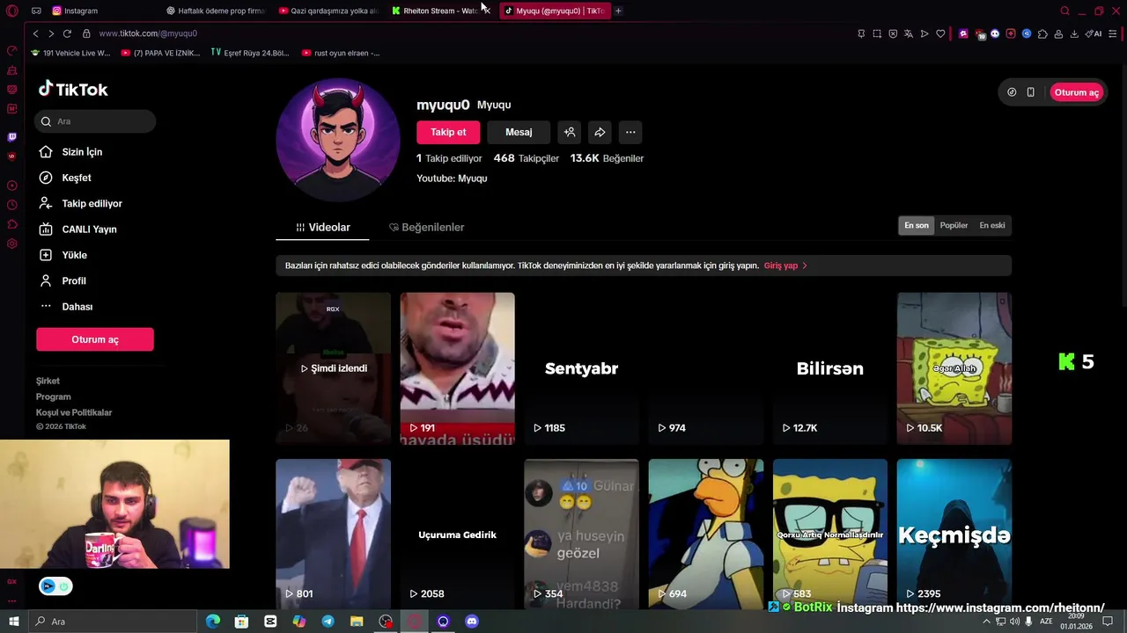Viewport: 1127px width, 633px height.
Task: Open the Windows Start menu
Action: click(x=13, y=622)
